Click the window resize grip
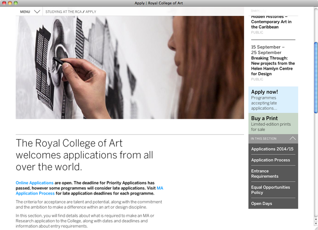This screenshot has height=230, width=318. tap(316, 228)
